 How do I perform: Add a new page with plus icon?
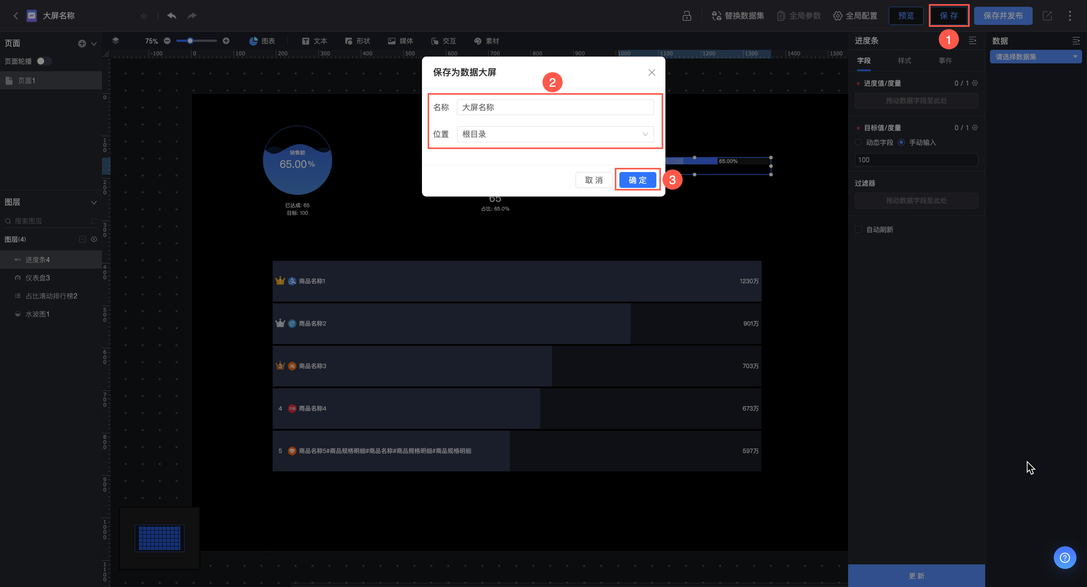click(82, 43)
